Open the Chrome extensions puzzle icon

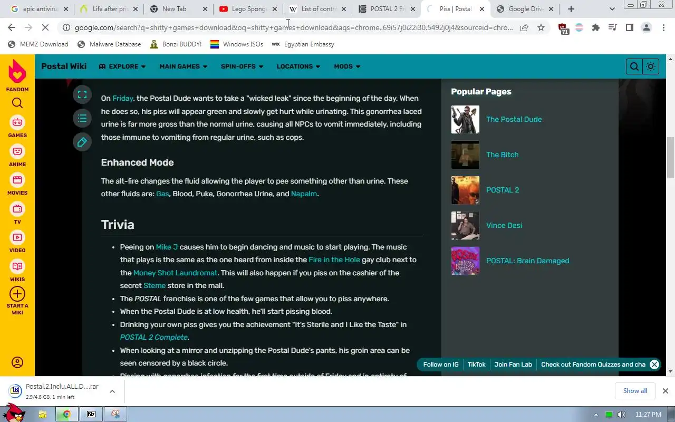click(596, 27)
